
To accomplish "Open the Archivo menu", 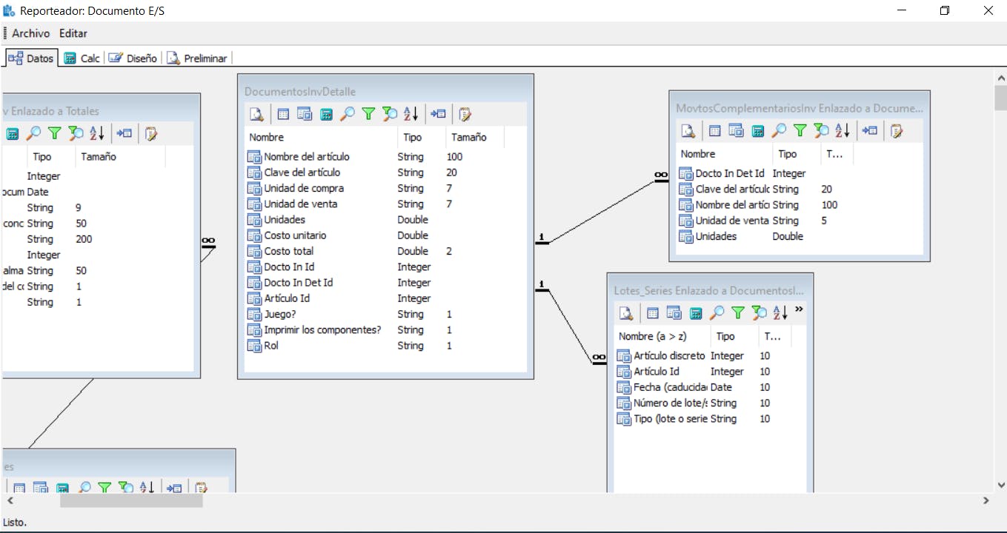I will pyautogui.click(x=31, y=33).
